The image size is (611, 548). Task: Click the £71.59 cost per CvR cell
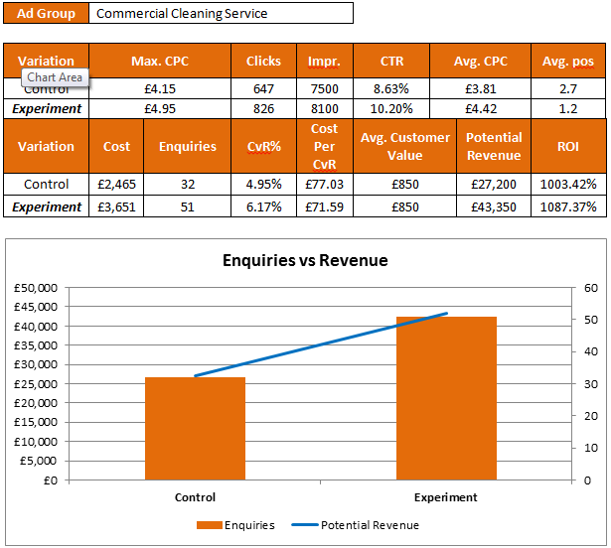coord(324,206)
